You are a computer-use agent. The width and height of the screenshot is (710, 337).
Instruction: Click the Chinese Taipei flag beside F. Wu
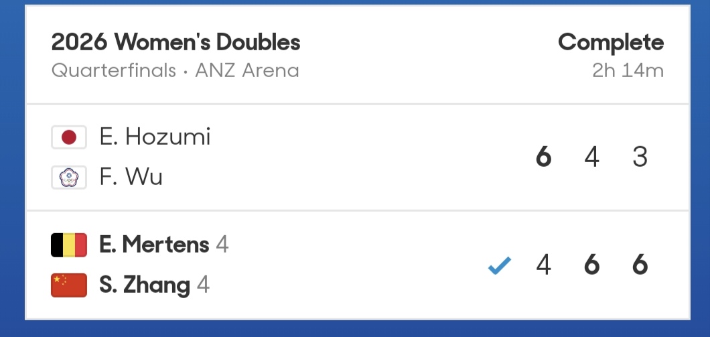[x=68, y=178]
